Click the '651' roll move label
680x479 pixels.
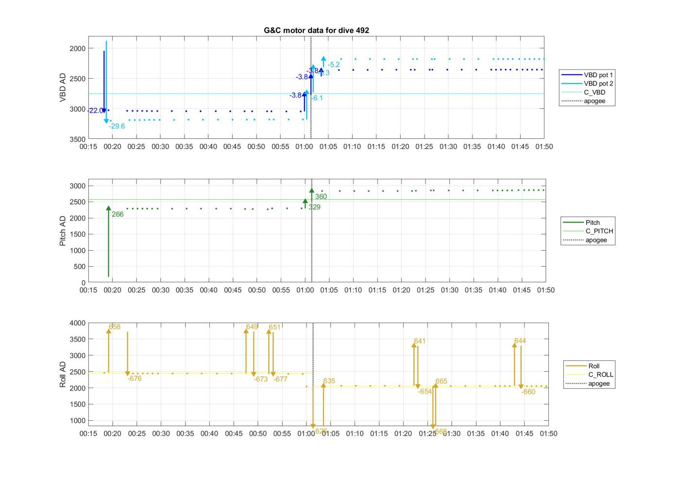(274, 327)
